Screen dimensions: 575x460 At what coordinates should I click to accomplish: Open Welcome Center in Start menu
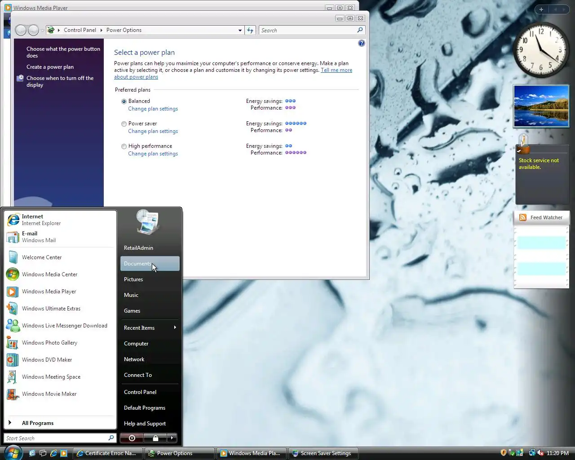(60, 257)
